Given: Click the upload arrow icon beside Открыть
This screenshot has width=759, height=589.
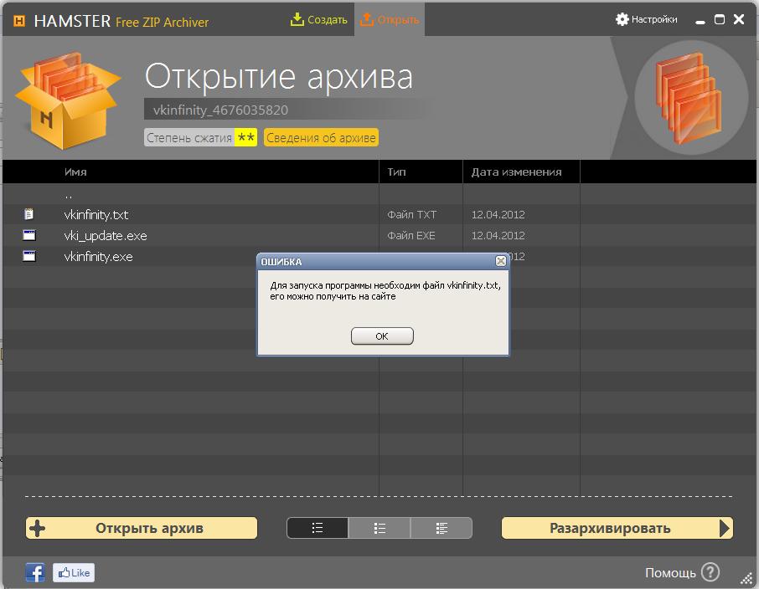Looking at the screenshot, I should coord(367,19).
